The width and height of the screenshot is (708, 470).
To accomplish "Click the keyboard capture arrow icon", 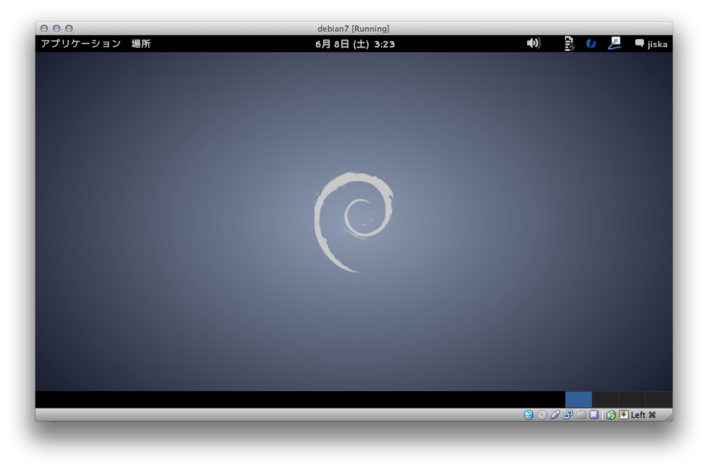I will [624, 415].
